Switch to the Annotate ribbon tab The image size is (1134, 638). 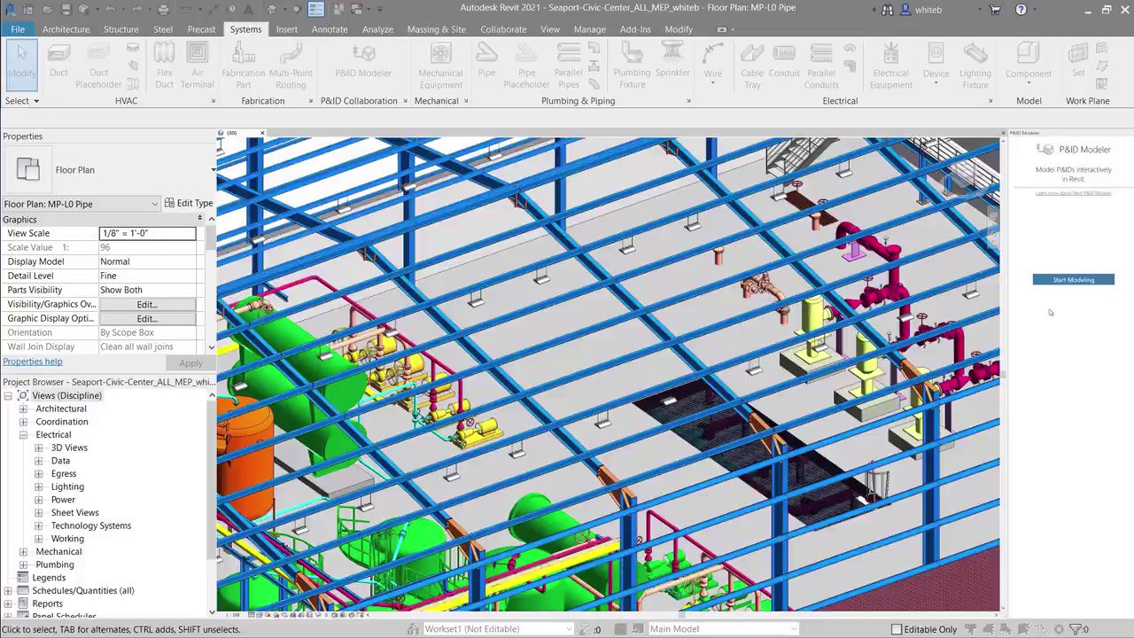330,29
